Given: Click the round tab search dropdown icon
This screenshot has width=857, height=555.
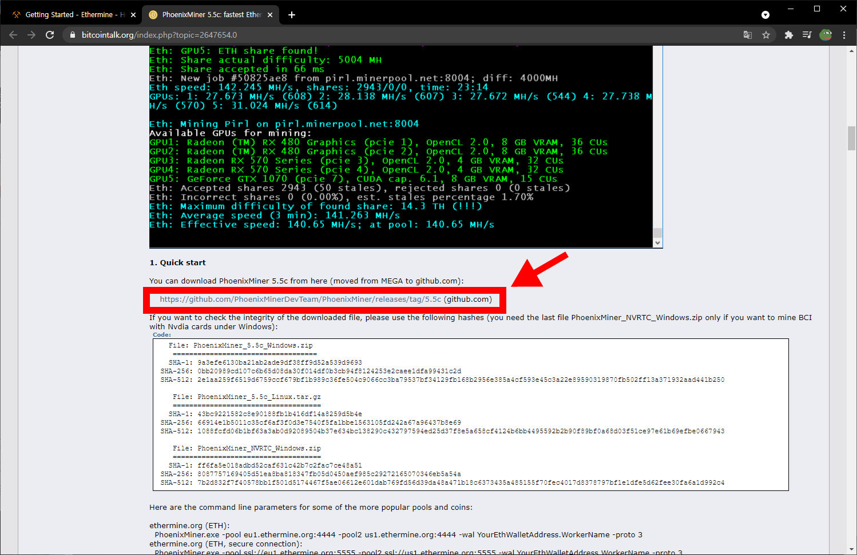Looking at the screenshot, I should [x=765, y=15].
